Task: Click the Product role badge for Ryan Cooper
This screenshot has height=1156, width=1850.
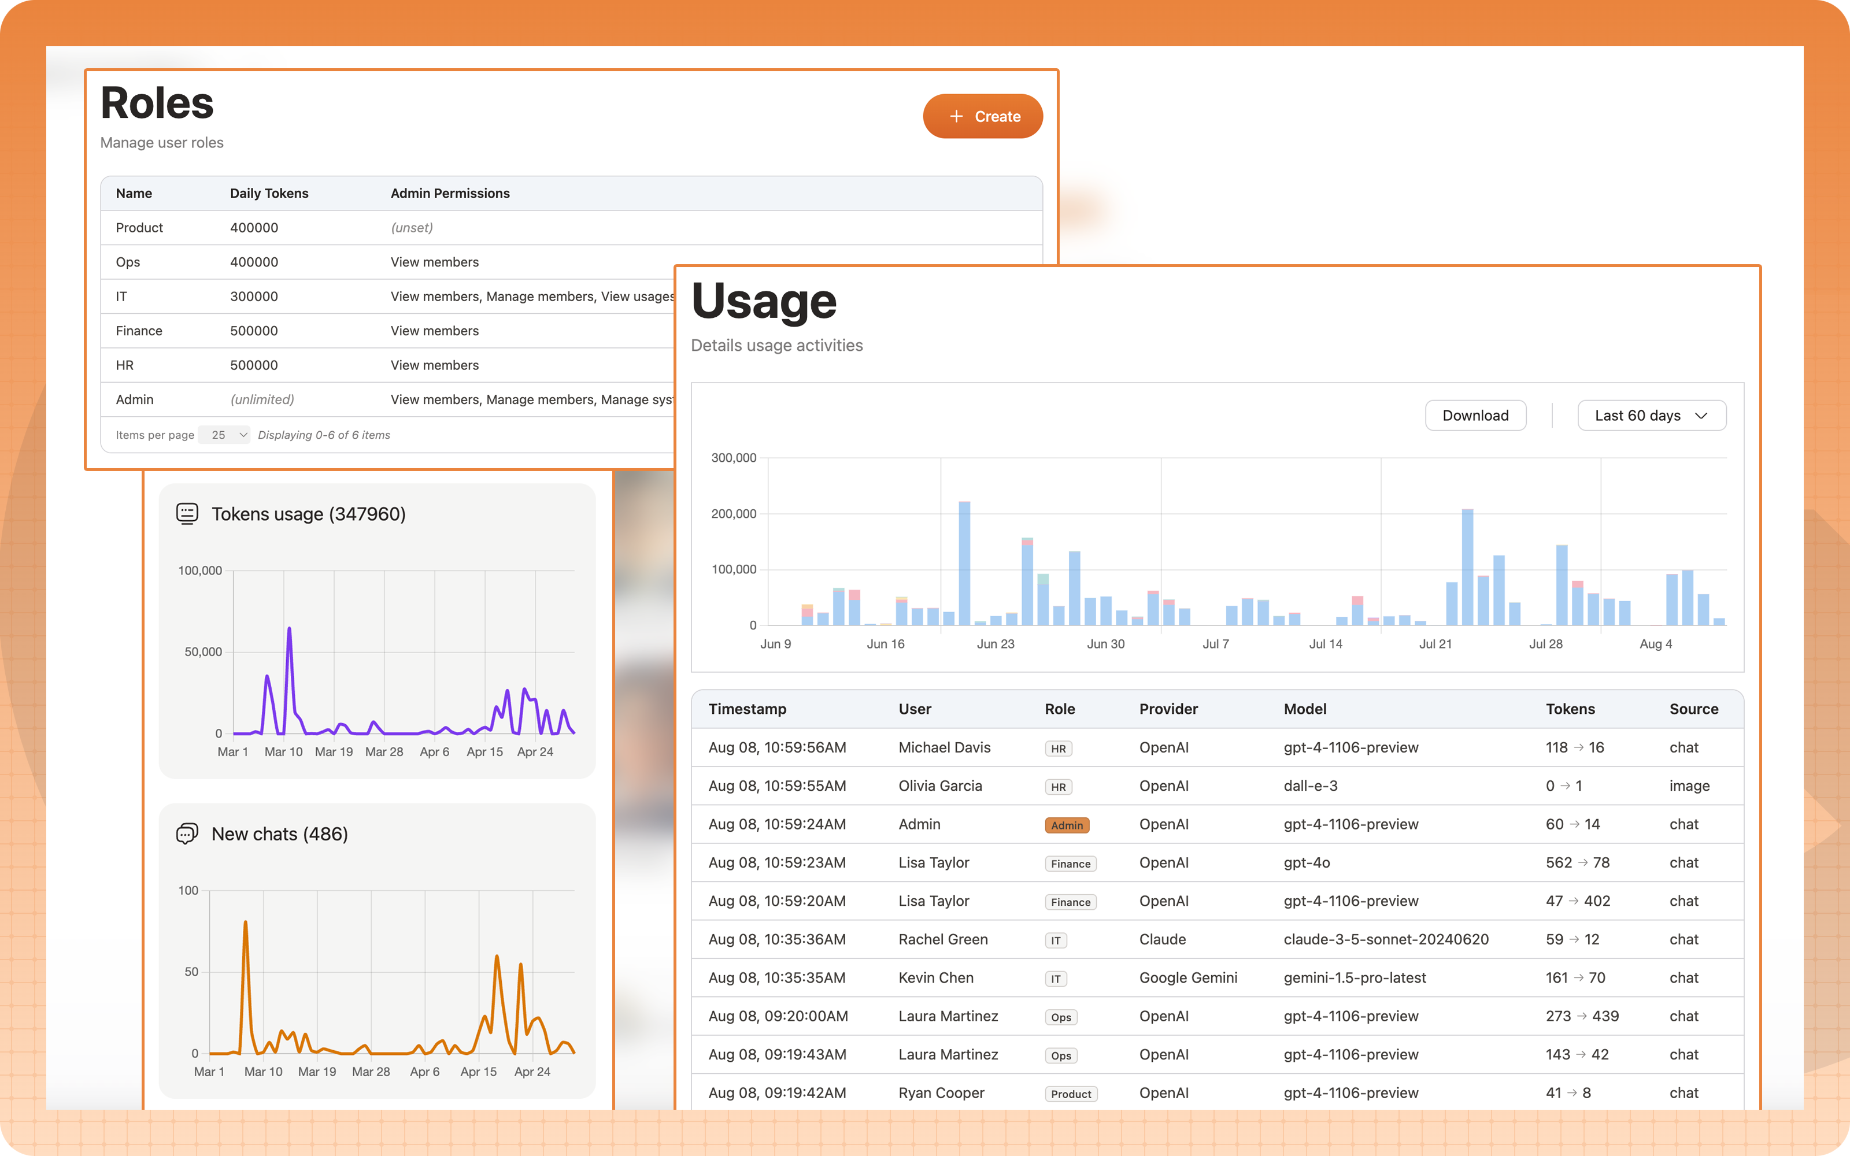Action: point(1070,1094)
